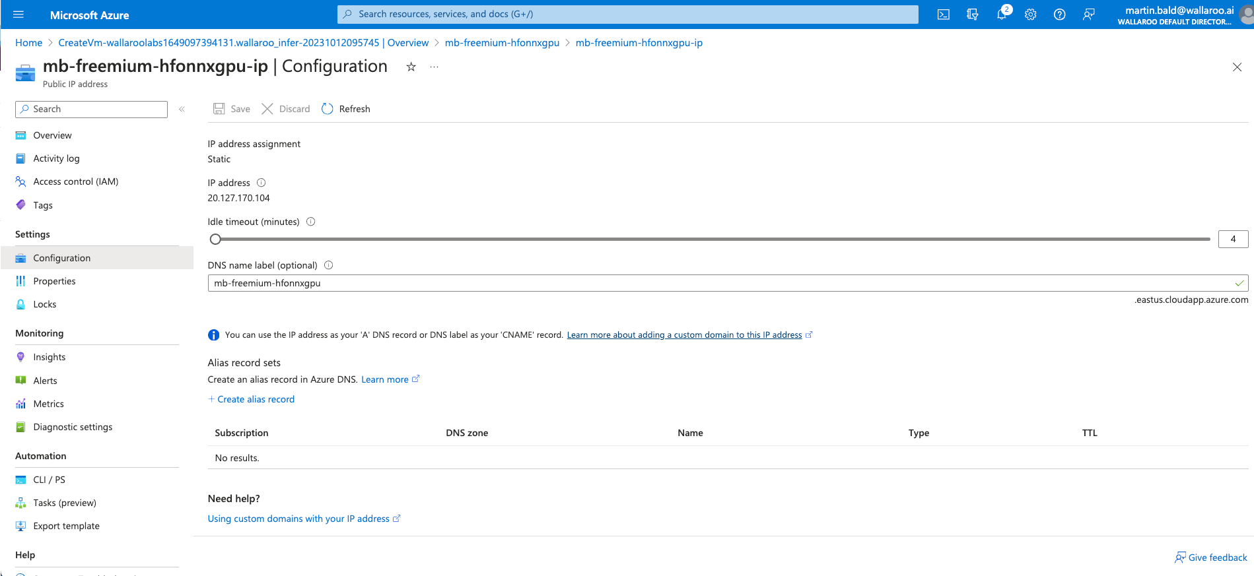Select Configuration under Settings

point(97,258)
